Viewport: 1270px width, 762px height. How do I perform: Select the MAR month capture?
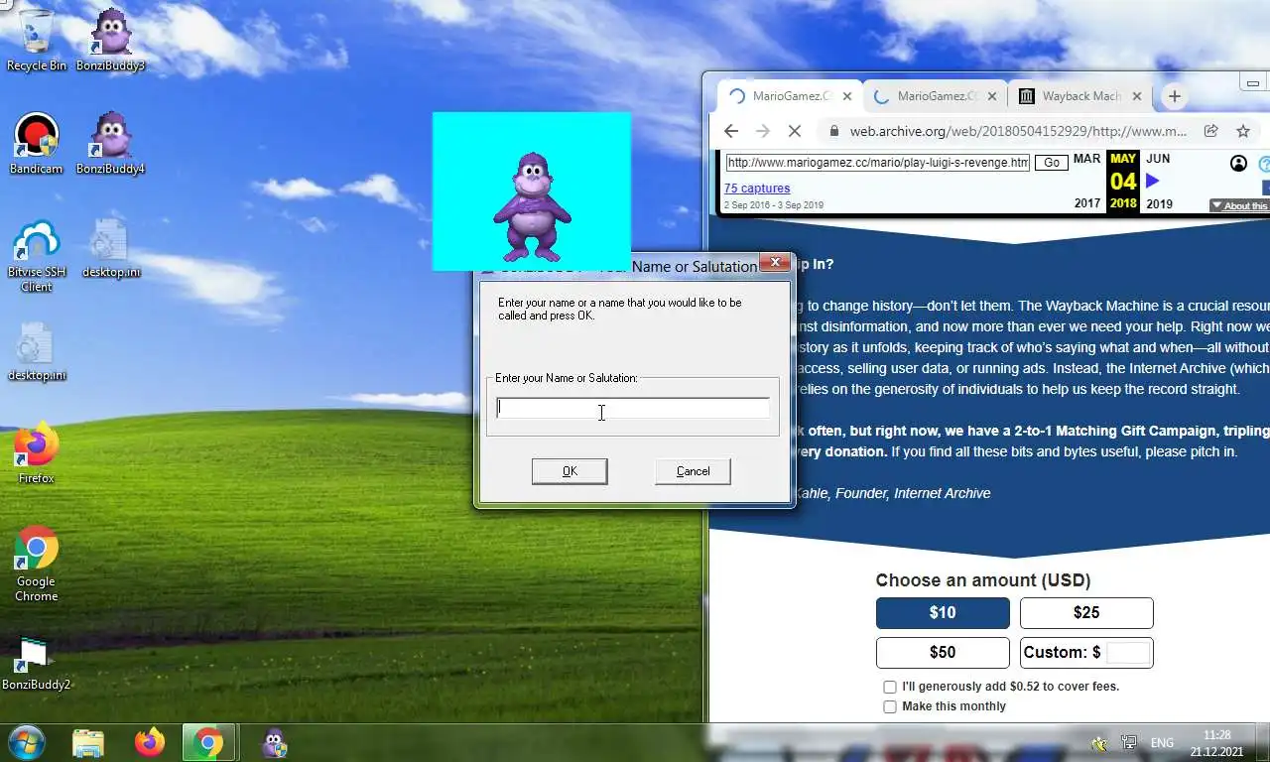coord(1086,159)
